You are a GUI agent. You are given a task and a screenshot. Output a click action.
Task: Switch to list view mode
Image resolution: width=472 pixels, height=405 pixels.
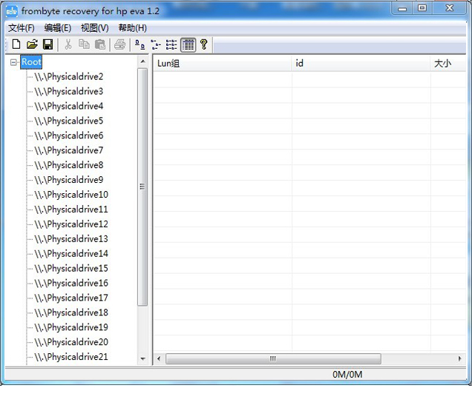click(x=171, y=45)
